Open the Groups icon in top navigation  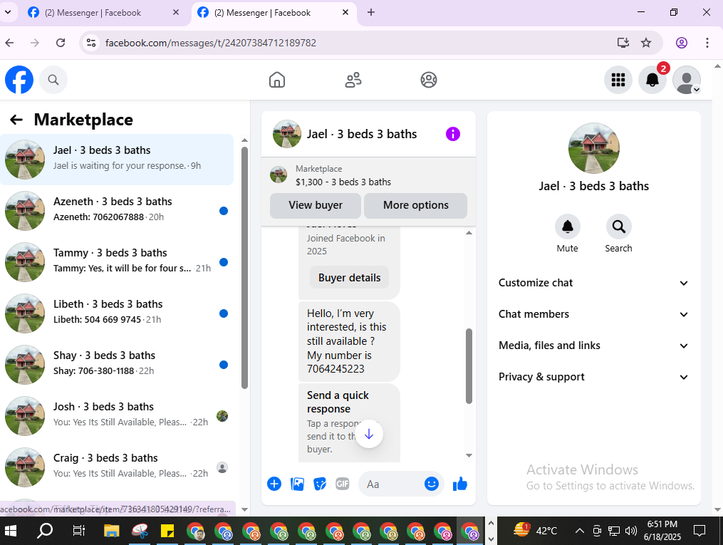point(429,80)
